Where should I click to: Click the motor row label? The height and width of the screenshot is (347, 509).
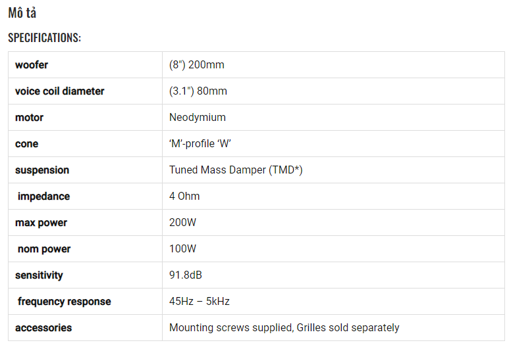click(29, 117)
